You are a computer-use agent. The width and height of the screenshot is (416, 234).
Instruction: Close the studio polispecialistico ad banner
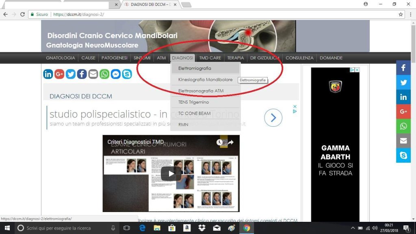tap(295, 106)
